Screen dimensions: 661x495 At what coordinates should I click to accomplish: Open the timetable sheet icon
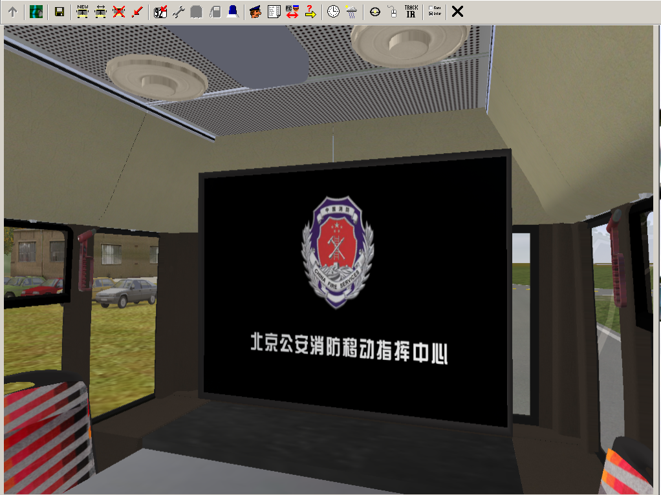(274, 12)
